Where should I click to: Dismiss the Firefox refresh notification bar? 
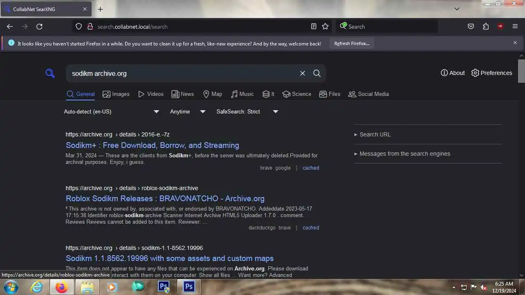pos(515,43)
